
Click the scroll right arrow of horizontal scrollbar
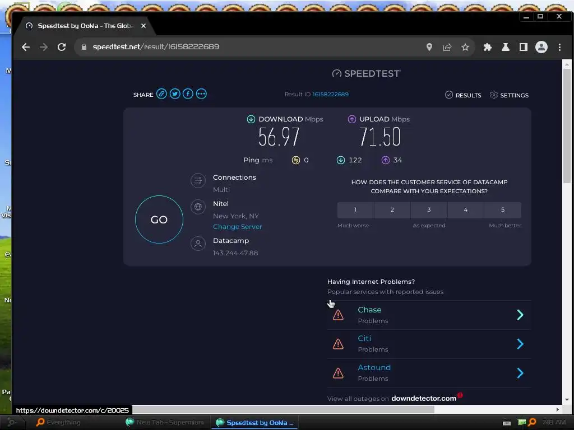(x=558, y=409)
